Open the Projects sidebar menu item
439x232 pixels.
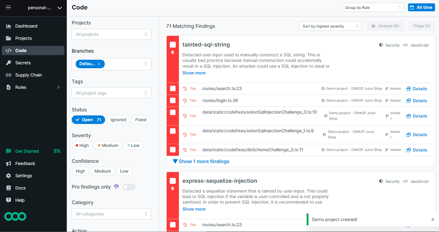click(x=24, y=38)
